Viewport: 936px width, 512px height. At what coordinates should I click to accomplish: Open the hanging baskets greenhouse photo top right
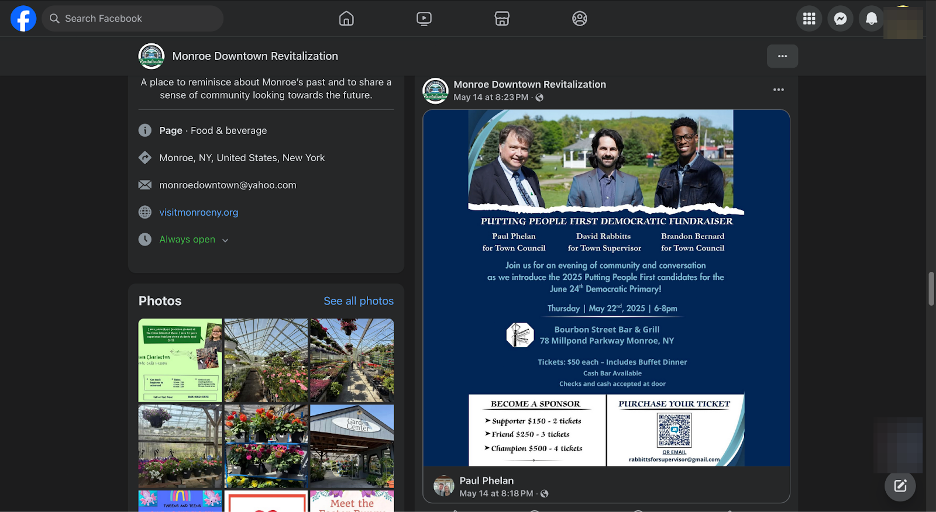pos(352,360)
